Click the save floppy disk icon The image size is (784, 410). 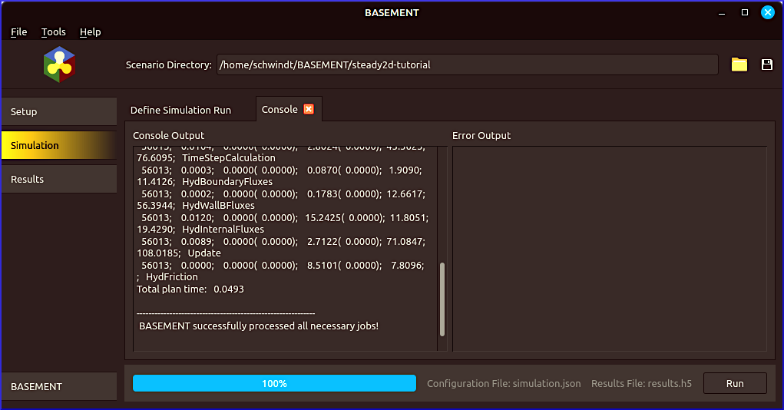tap(766, 64)
